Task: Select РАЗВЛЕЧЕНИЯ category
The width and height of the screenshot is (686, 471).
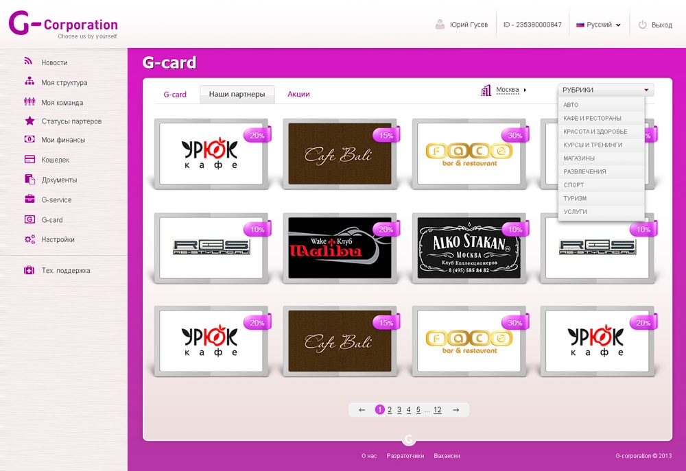Action: click(601, 171)
